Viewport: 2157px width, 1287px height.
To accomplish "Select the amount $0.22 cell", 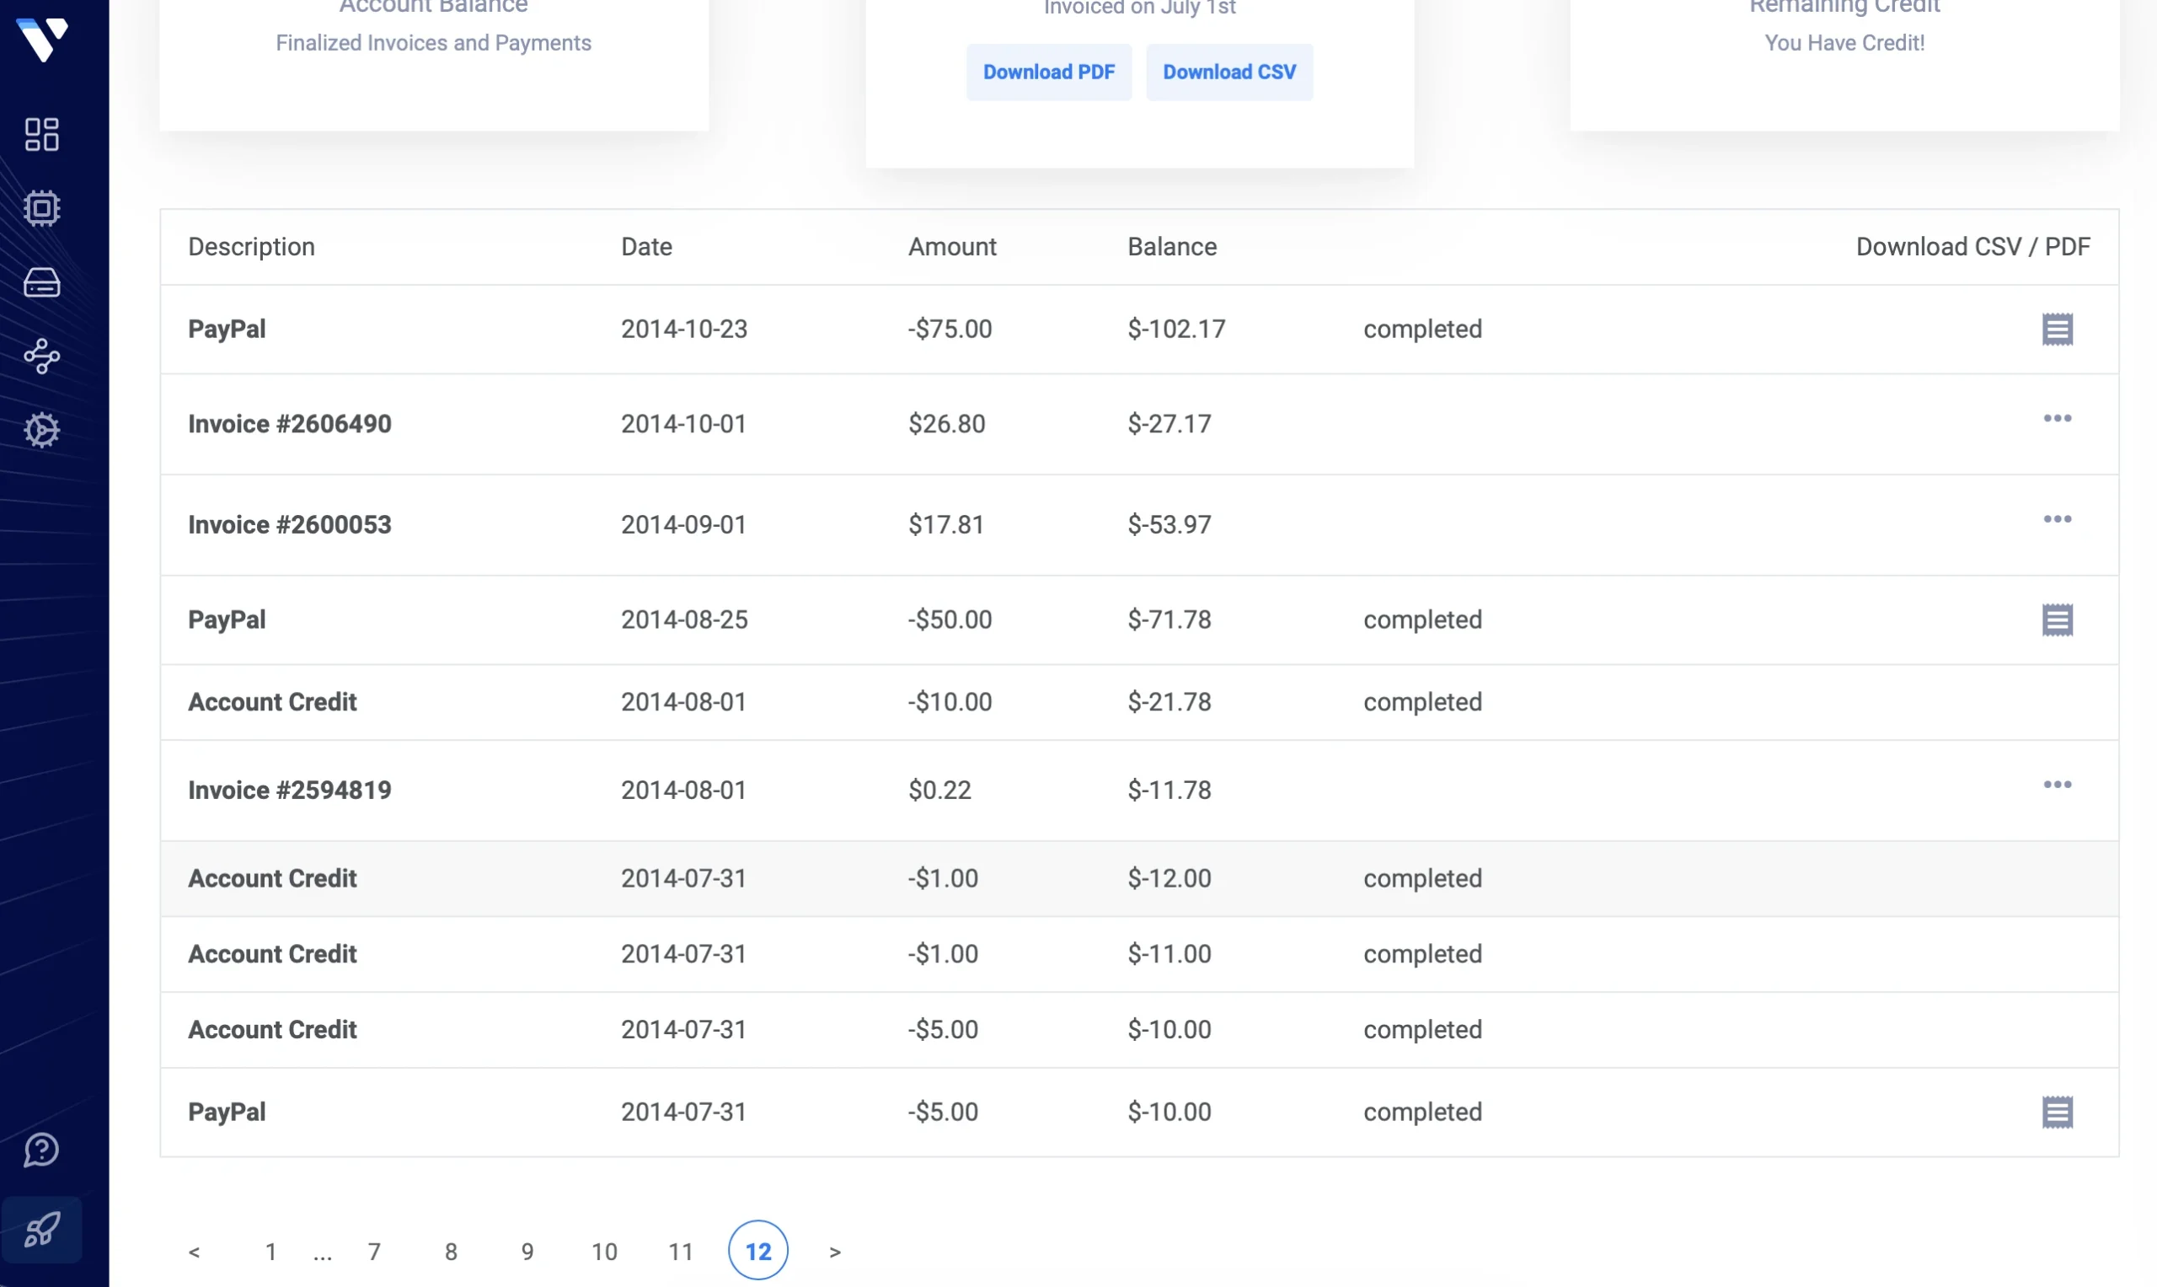I will pos(939,790).
